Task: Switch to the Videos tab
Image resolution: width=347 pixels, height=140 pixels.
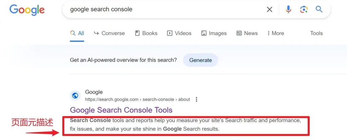Action: [x=179, y=33]
